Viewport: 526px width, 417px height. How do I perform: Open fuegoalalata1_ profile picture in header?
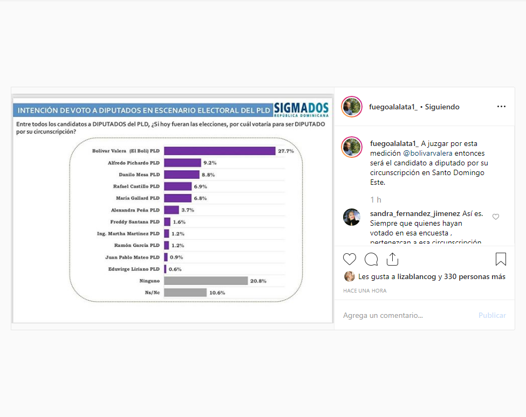point(351,107)
